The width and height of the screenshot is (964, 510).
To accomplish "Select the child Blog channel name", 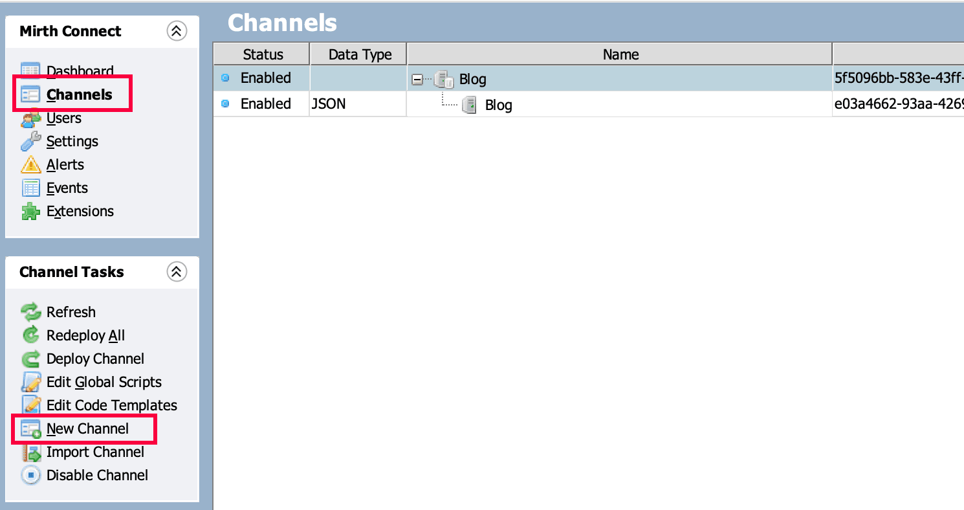I will pos(499,105).
